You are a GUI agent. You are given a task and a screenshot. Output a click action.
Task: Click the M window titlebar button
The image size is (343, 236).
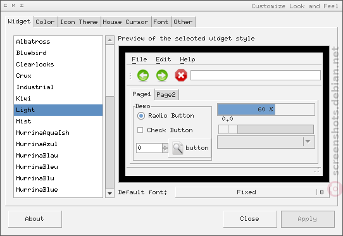pyautogui.click(x=13, y=6)
